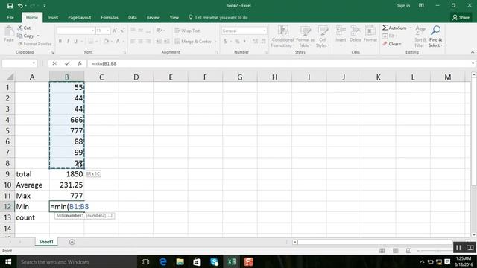The height and width of the screenshot is (268, 477).
Task: Toggle Italic formatting
Action: click(x=68, y=41)
